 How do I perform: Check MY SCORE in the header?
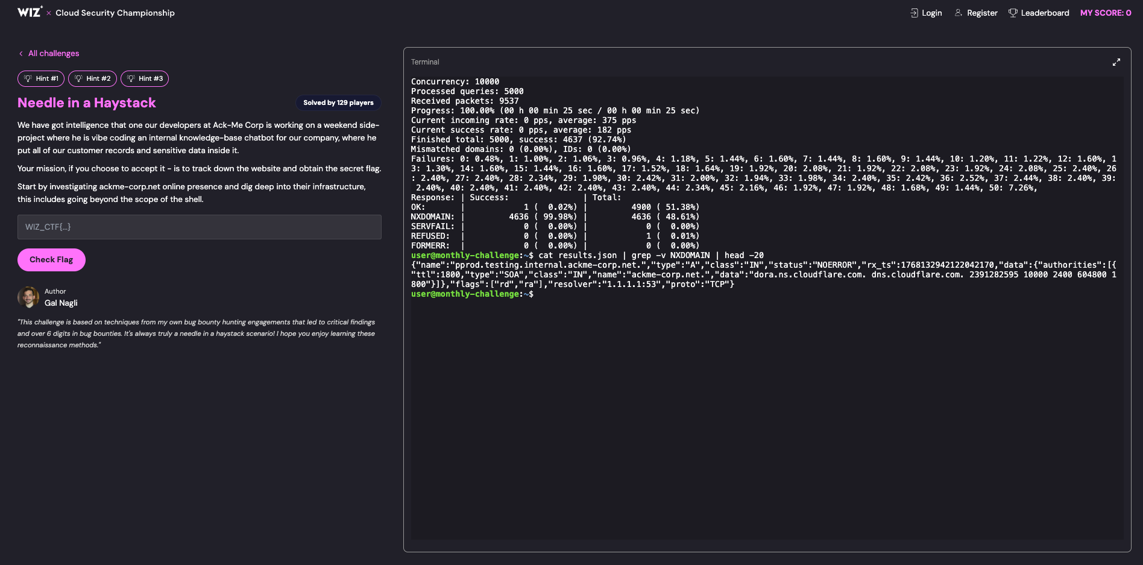tap(1106, 12)
